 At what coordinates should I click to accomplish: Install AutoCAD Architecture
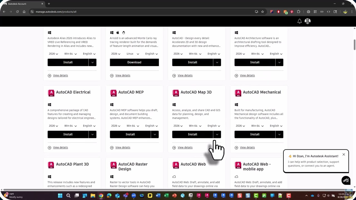pos(255,62)
